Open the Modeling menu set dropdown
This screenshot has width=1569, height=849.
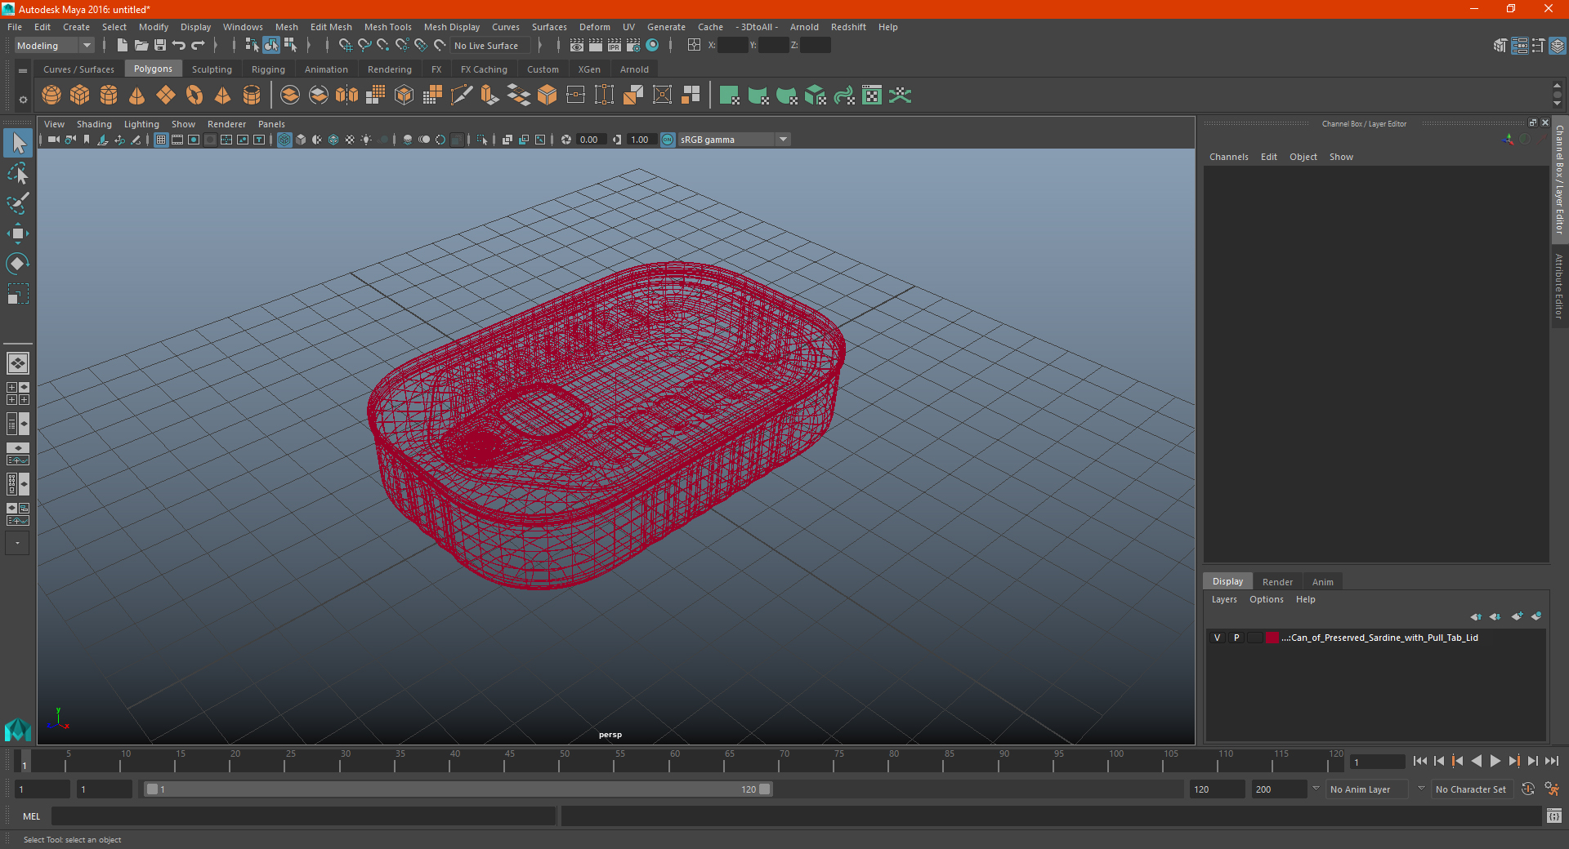(55, 46)
